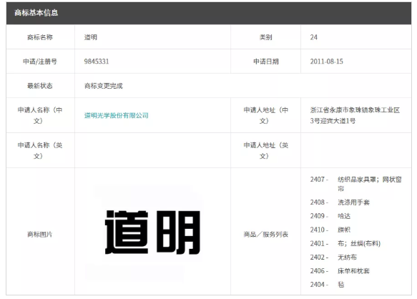
Task: Select the applicant address starting with 浙江省永康市
Action: click(355, 115)
